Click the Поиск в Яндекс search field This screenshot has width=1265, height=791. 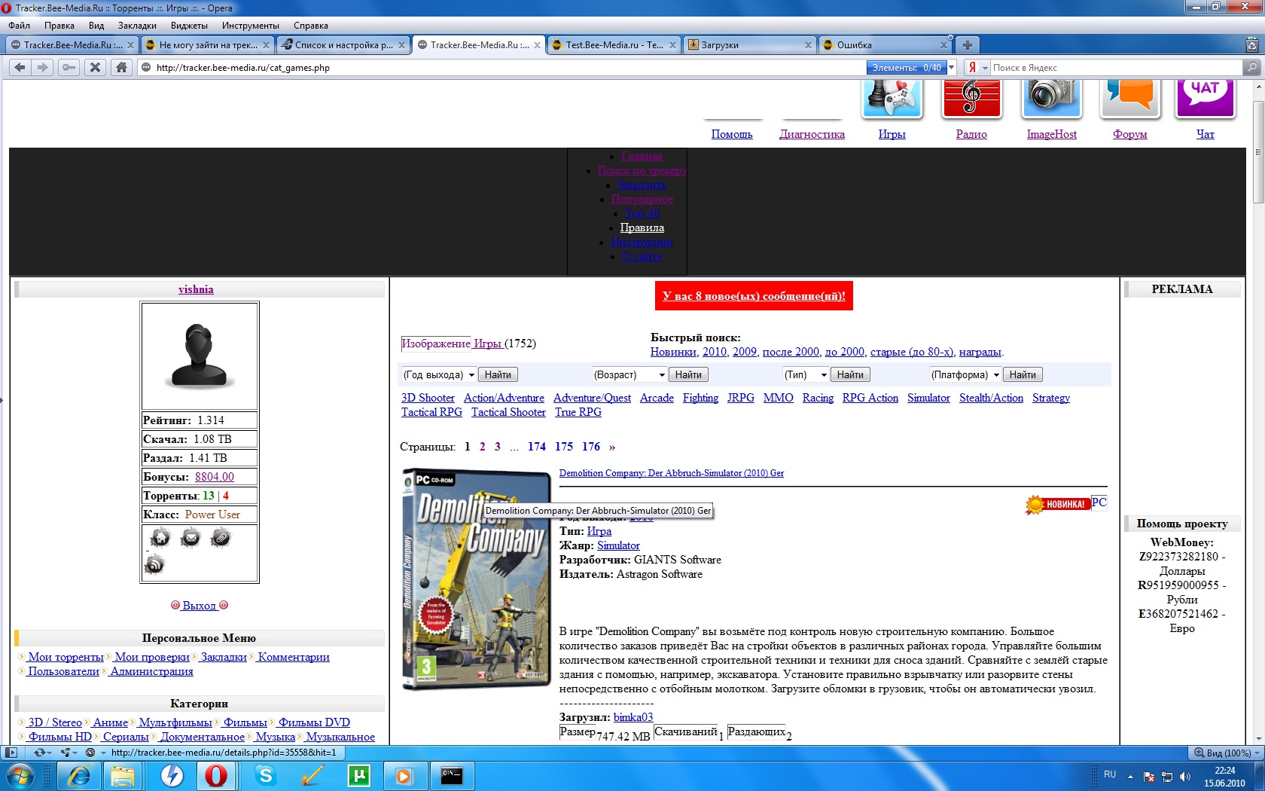coord(1114,67)
